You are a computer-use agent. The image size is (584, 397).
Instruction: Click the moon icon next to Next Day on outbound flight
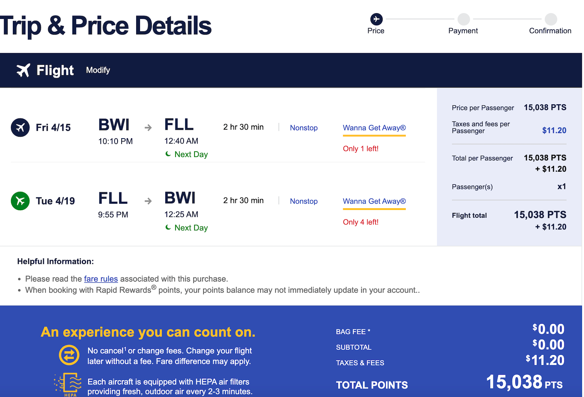(x=168, y=154)
